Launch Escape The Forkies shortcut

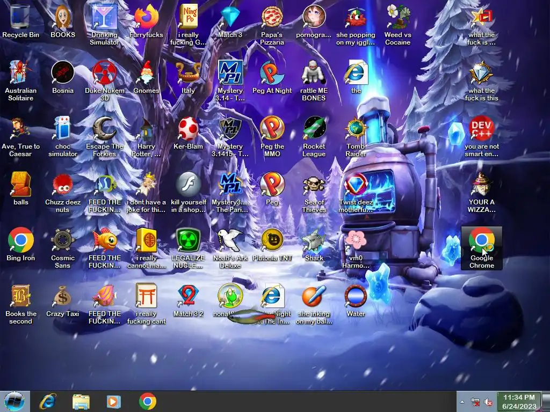pos(104,137)
